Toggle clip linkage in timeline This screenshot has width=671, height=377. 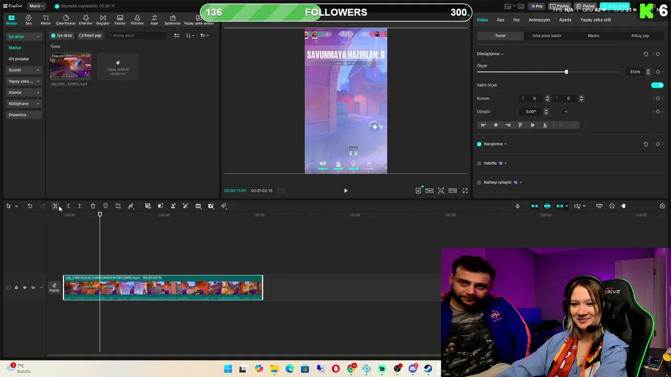click(x=560, y=206)
